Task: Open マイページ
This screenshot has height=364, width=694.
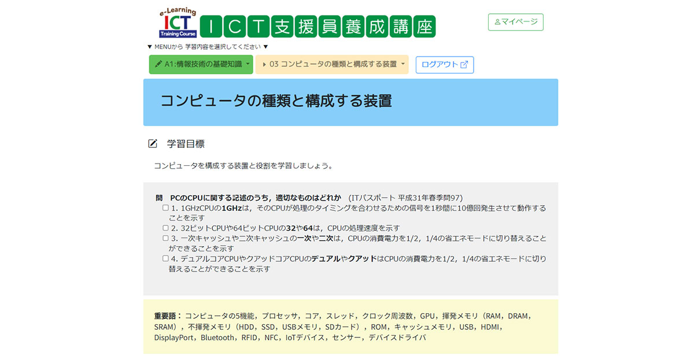Action: [x=515, y=22]
